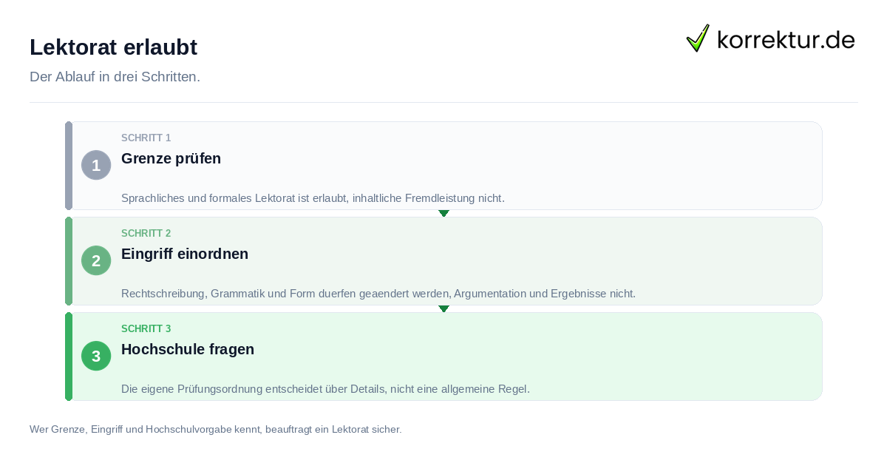Open the 'Grenze prüfen' heading

[x=171, y=158]
